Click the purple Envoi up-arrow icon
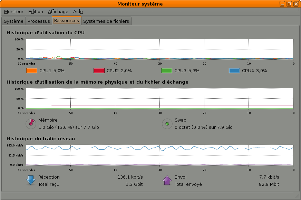Screen dimensions: 301x200 (167, 180)
